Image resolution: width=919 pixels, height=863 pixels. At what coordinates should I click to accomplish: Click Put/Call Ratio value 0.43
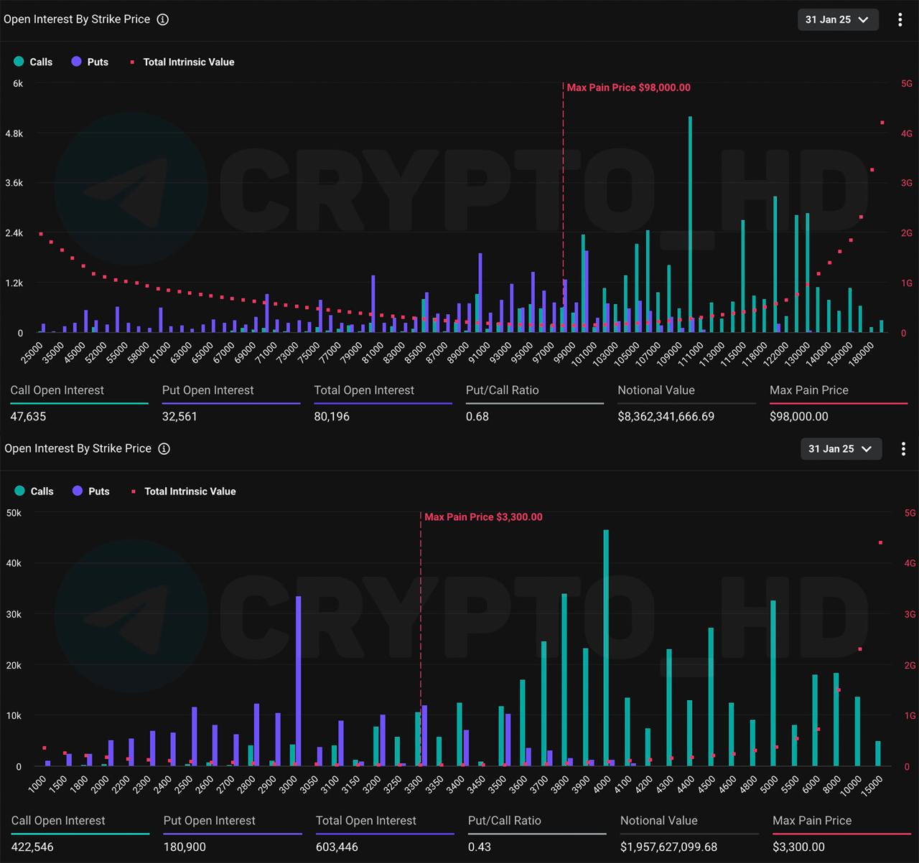[x=480, y=847]
